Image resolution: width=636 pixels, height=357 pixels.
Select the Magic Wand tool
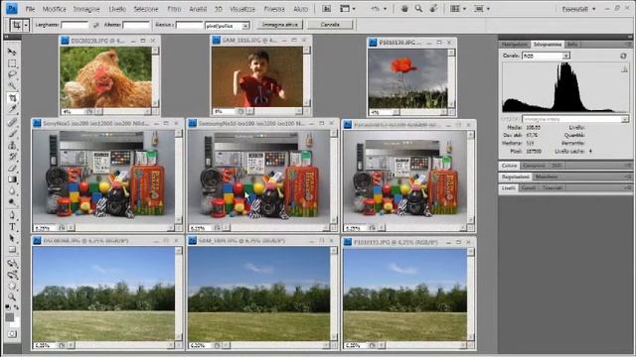coord(12,86)
